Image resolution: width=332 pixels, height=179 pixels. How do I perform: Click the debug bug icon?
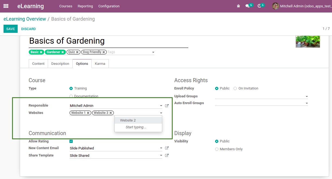(238, 6)
